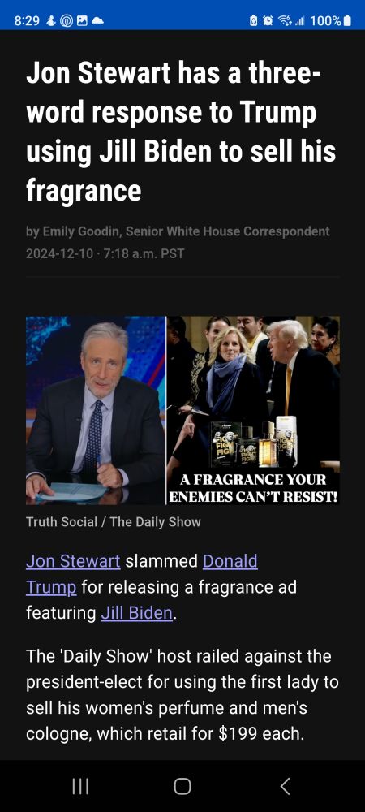
Task: Tap the alarm clock status icon
Action: [268, 21]
